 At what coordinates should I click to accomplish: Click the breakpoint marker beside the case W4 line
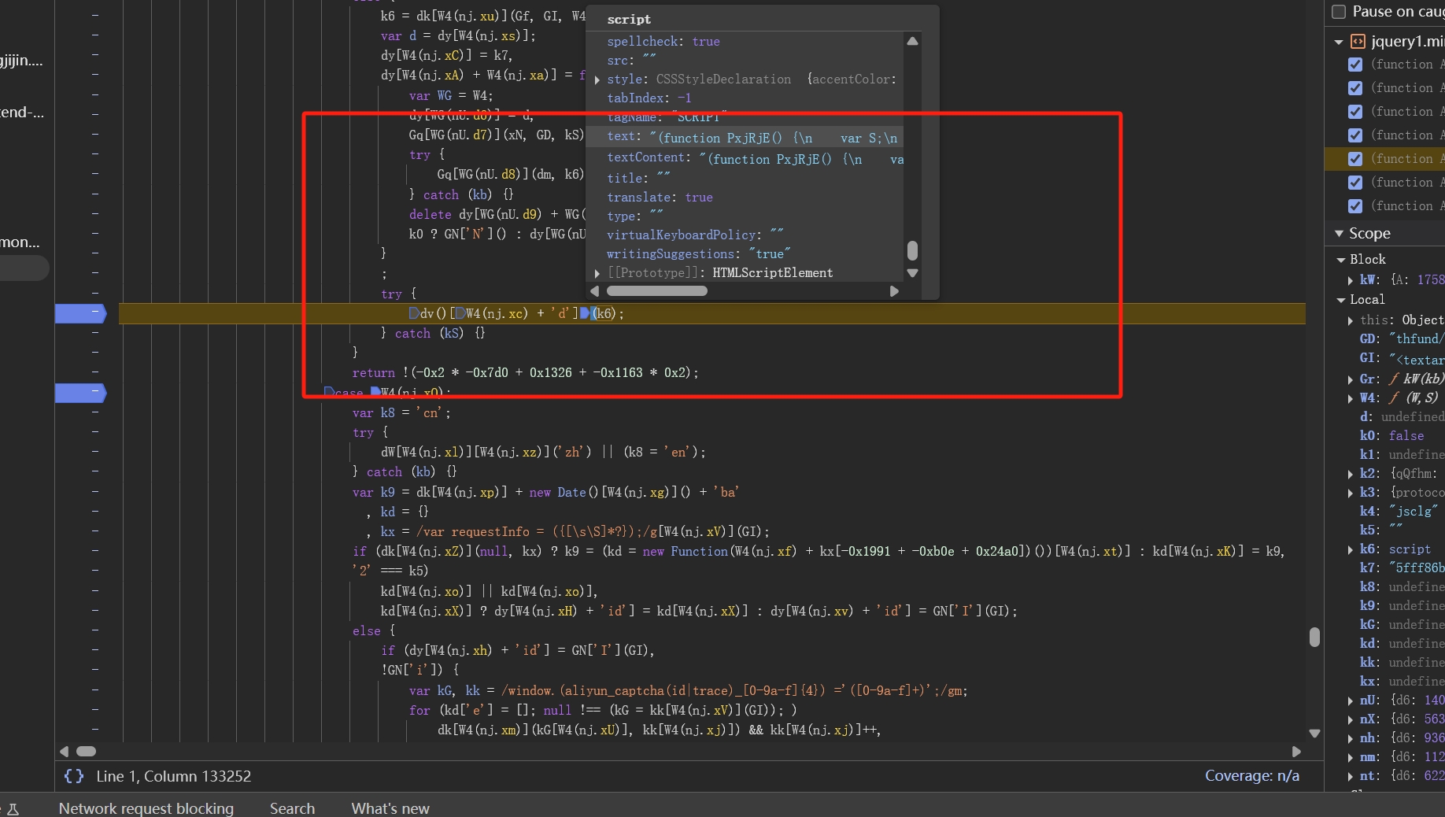point(80,392)
